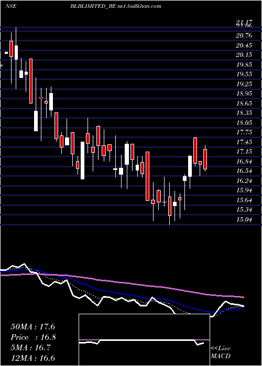
Task: Click the last red candlestick on the right
Action: coord(205,159)
